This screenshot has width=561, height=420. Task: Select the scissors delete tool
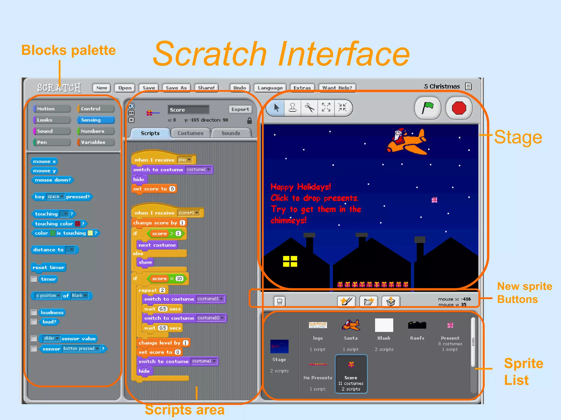[x=309, y=108]
